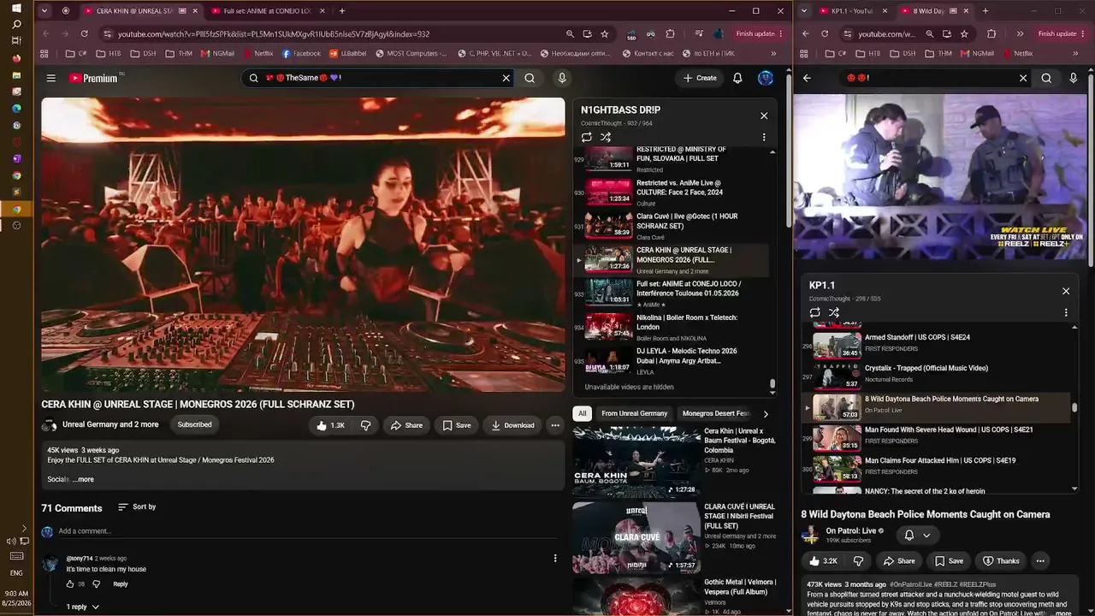The image size is (1095, 616).
Task: Toggle shuffle for KP1.1 playlist
Action: 834,313
